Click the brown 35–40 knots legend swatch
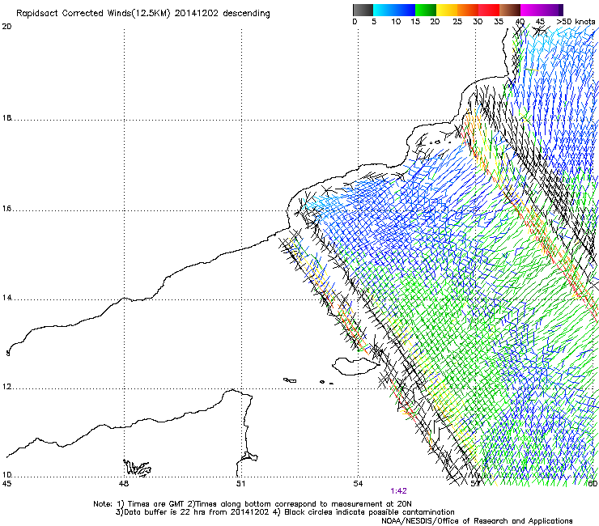This screenshot has height=526, width=599. tap(510, 10)
